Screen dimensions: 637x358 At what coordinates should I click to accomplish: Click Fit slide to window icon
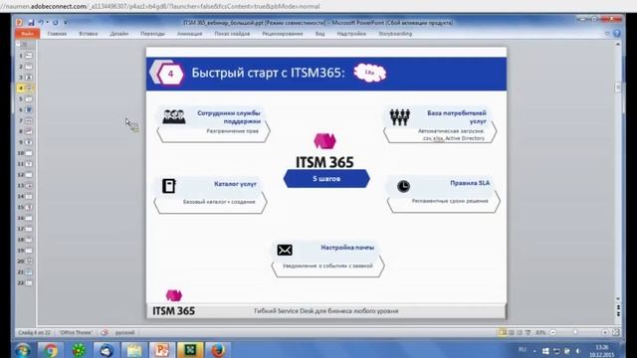615,332
